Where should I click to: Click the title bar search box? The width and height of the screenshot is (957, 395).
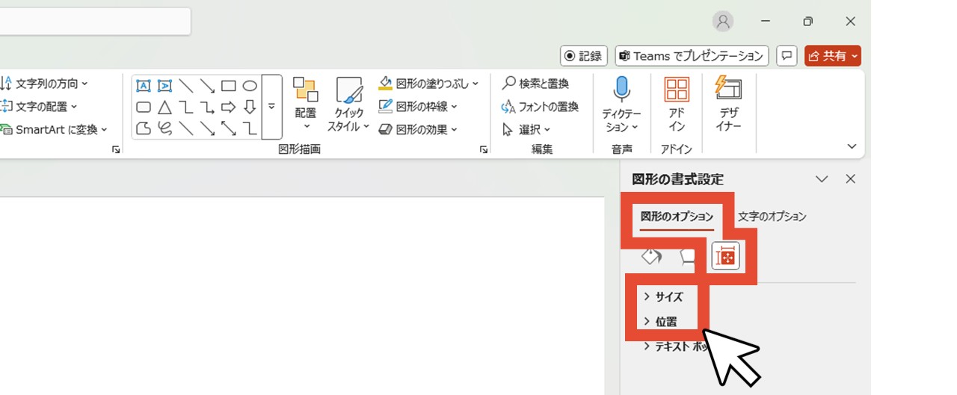click(x=95, y=21)
